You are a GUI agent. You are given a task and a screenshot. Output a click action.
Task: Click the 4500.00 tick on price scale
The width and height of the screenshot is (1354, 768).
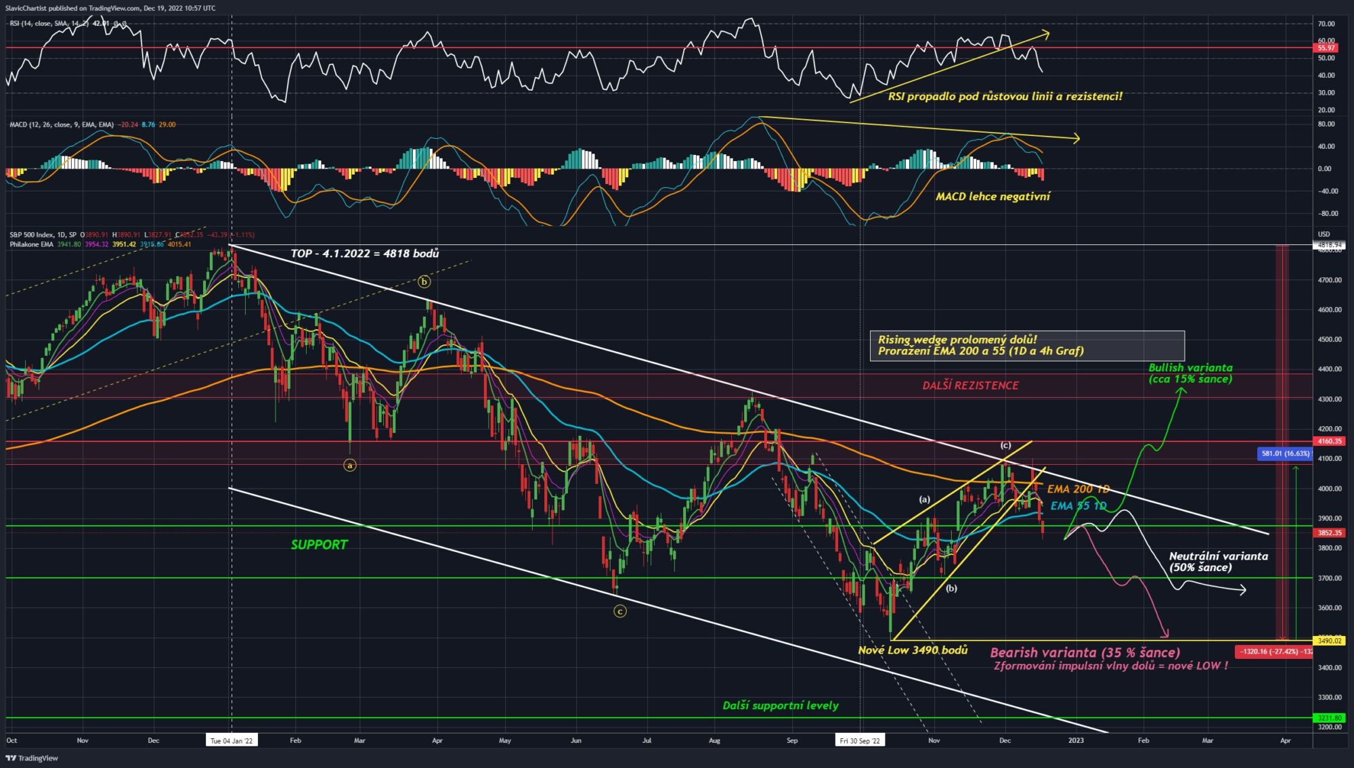pos(1330,340)
